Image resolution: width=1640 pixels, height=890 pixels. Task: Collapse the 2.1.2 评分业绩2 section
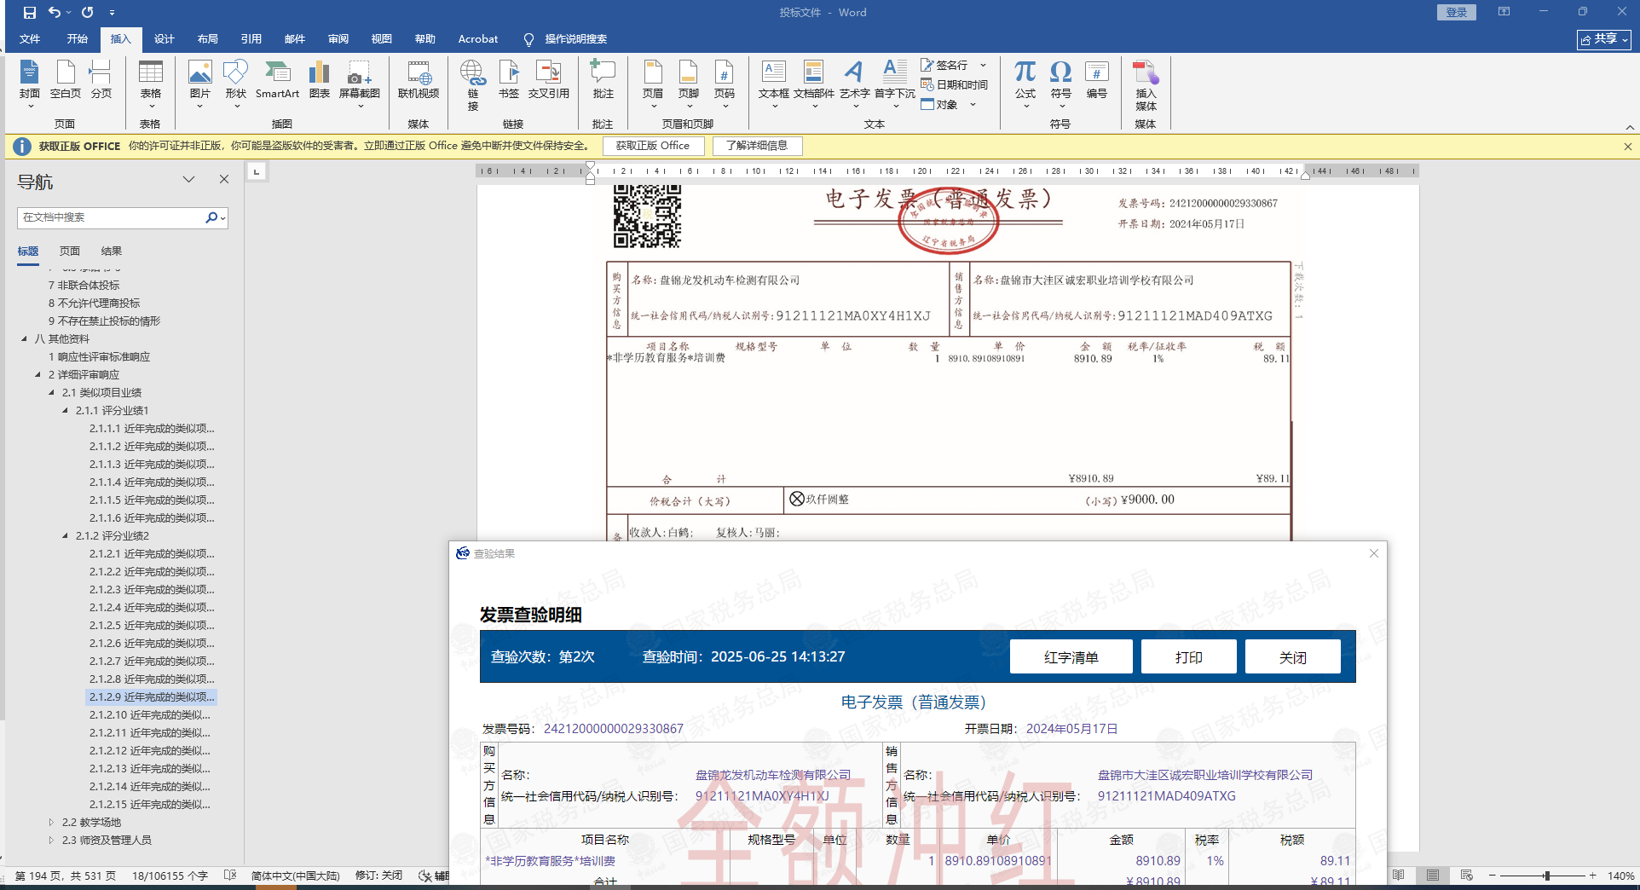click(x=65, y=536)
